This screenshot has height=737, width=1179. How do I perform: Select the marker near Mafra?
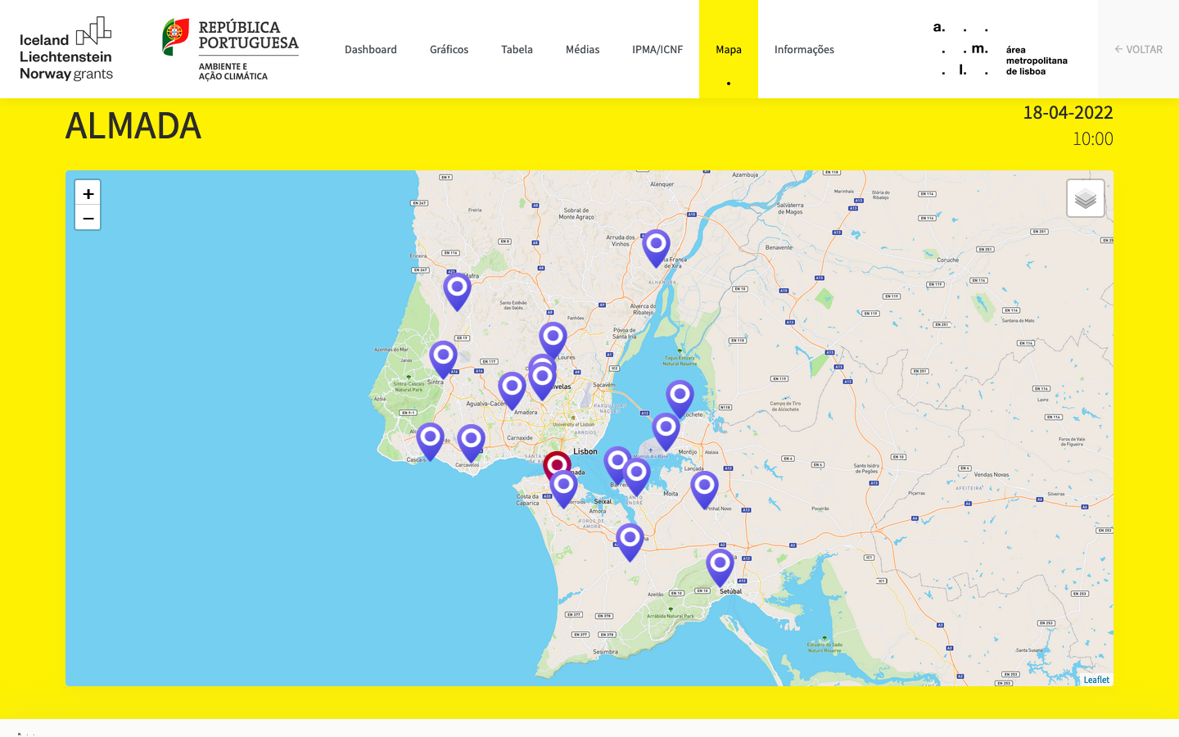[457, 292]
